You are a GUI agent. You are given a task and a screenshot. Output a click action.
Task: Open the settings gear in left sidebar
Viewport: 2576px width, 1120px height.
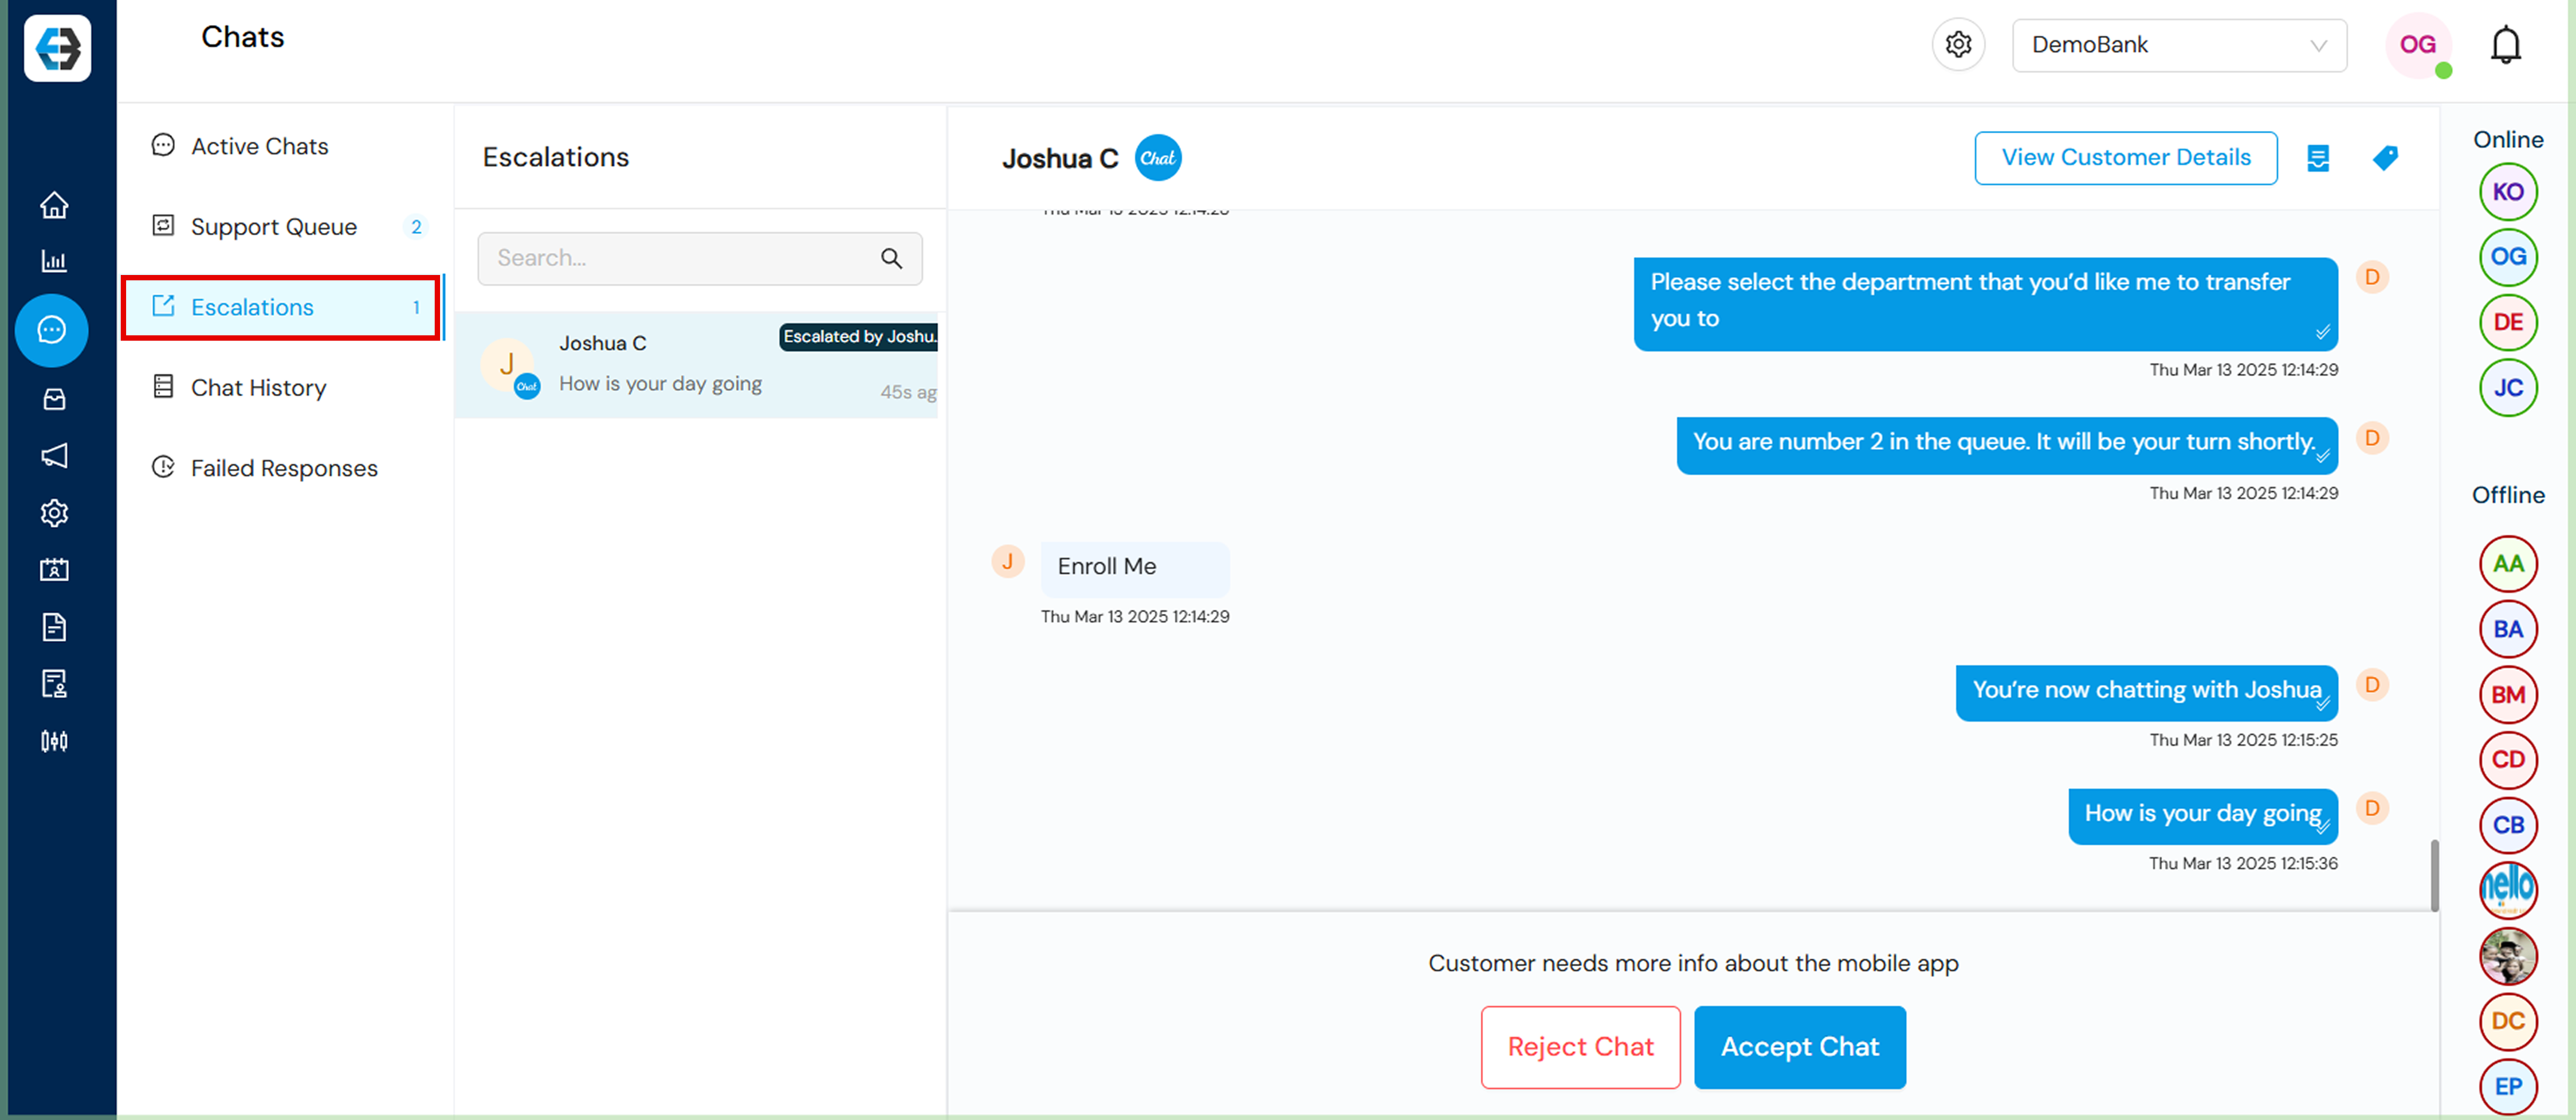(x=54, y=513)
